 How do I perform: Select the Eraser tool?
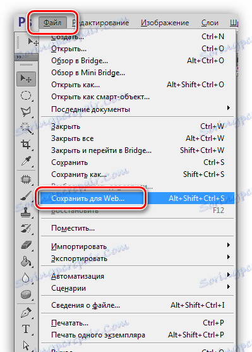pyautogui.click(x=26, y=245)
